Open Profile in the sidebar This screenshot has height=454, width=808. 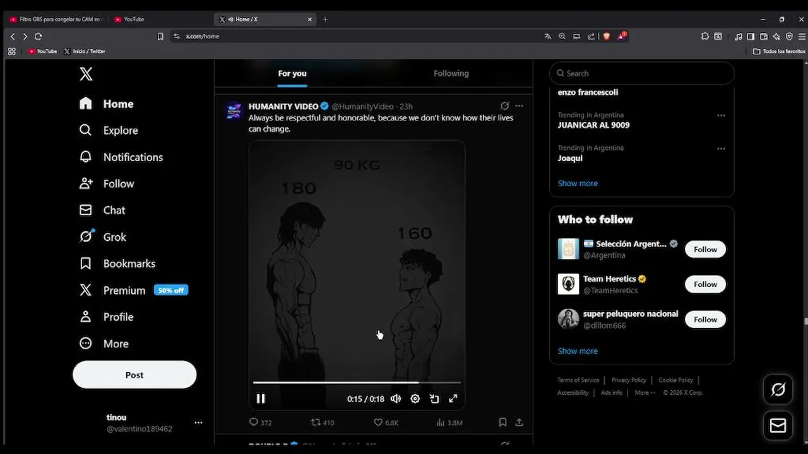click(x=106, y=317)
